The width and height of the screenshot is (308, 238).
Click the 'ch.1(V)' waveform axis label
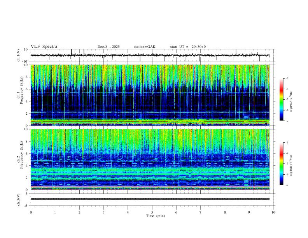click(19, 55)
